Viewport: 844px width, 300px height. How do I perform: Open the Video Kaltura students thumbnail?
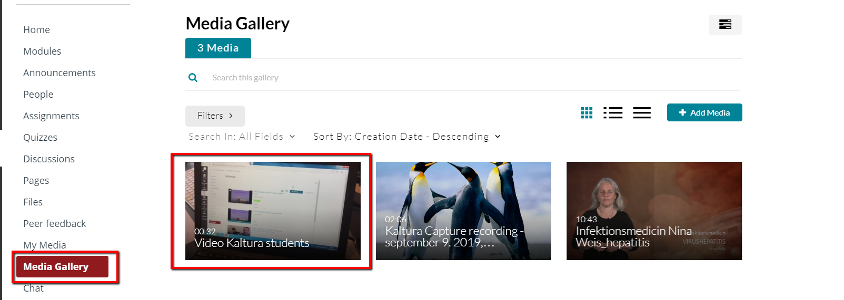pos(273,211)
